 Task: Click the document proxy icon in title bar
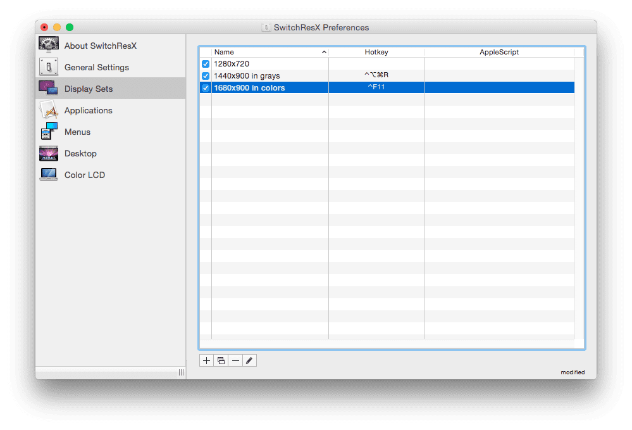[x=266, y=27]
